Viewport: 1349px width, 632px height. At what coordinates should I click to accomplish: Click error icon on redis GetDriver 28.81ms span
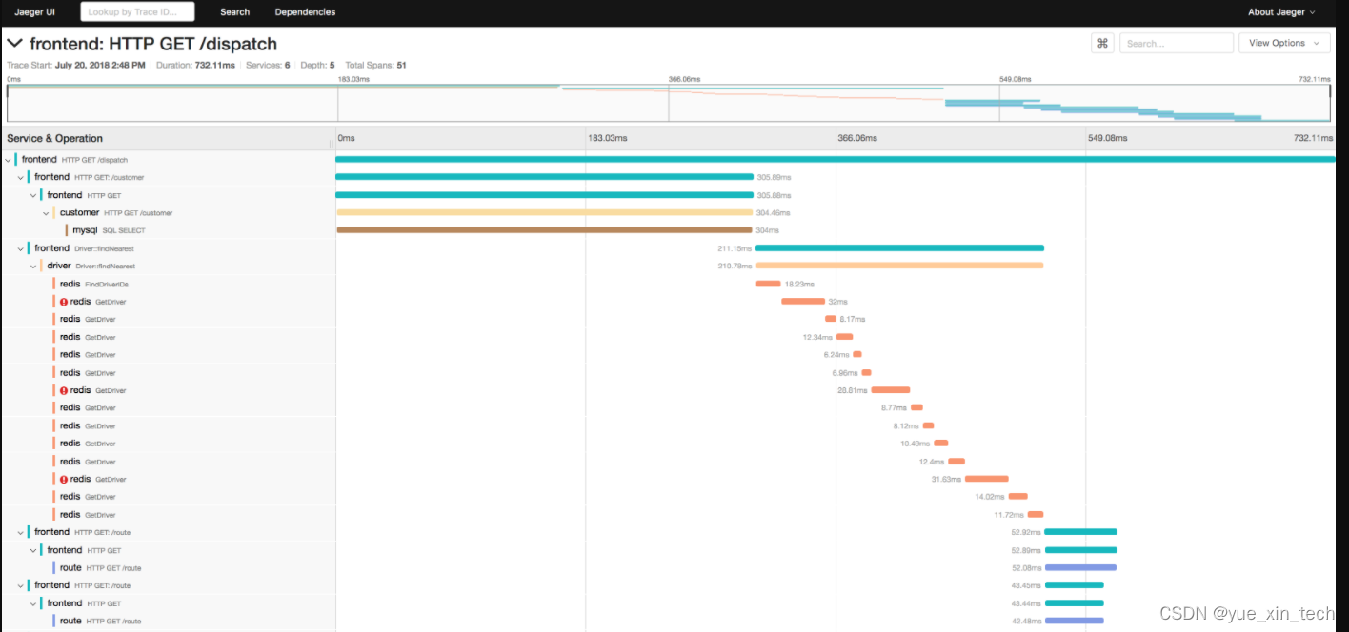pos(64,390)
